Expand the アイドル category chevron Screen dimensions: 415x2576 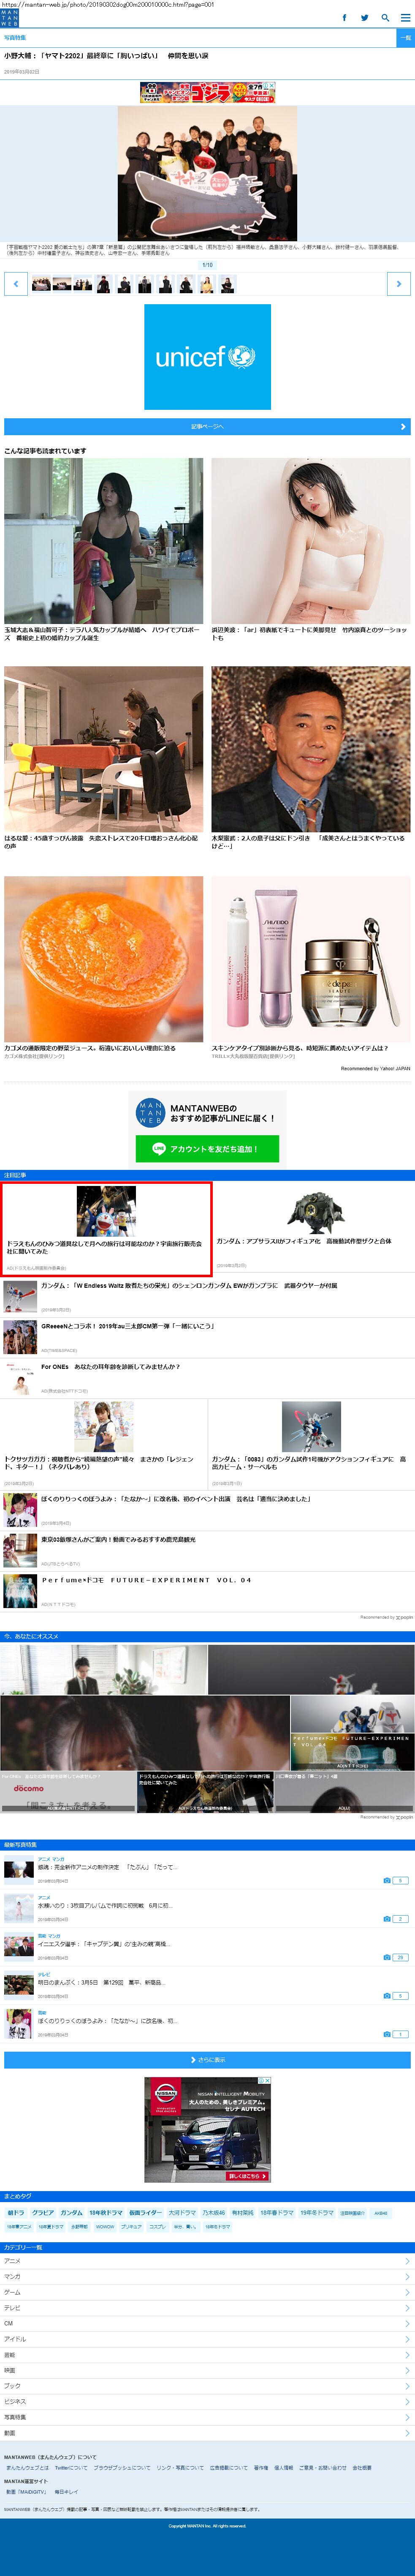[407, 2339]
